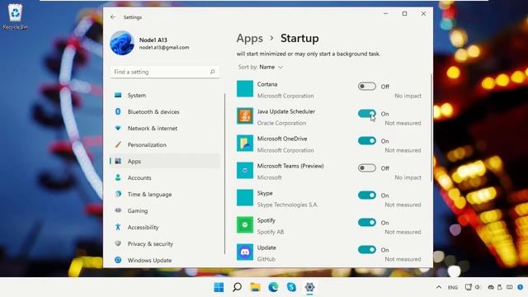The image size is (528, 297).
Task: Click the Windows Update sidebar icon
Action: click(x=118, y=260)
